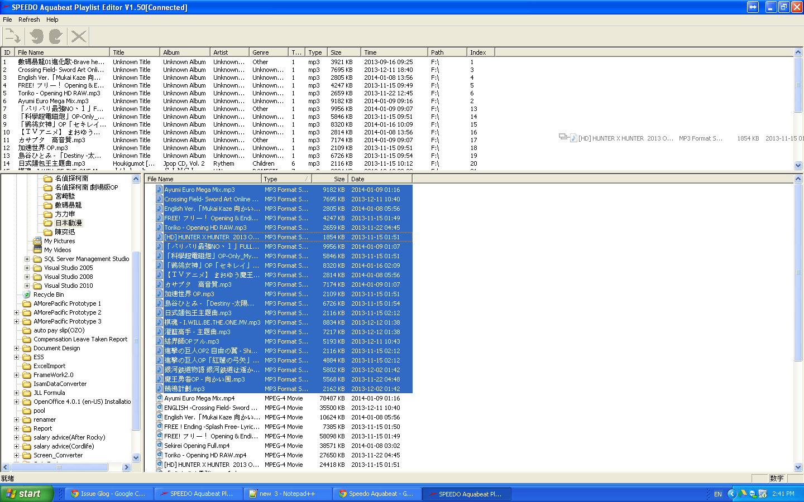This screenshot has height=502, width=804.
Task: Click the pool folder icon
Action: (27, 411)
